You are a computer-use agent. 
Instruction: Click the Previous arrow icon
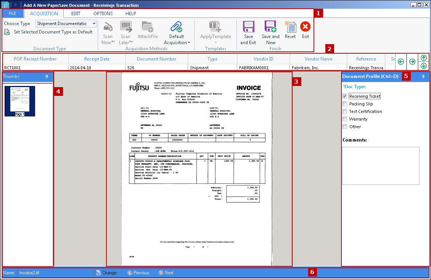click(130, 273)
